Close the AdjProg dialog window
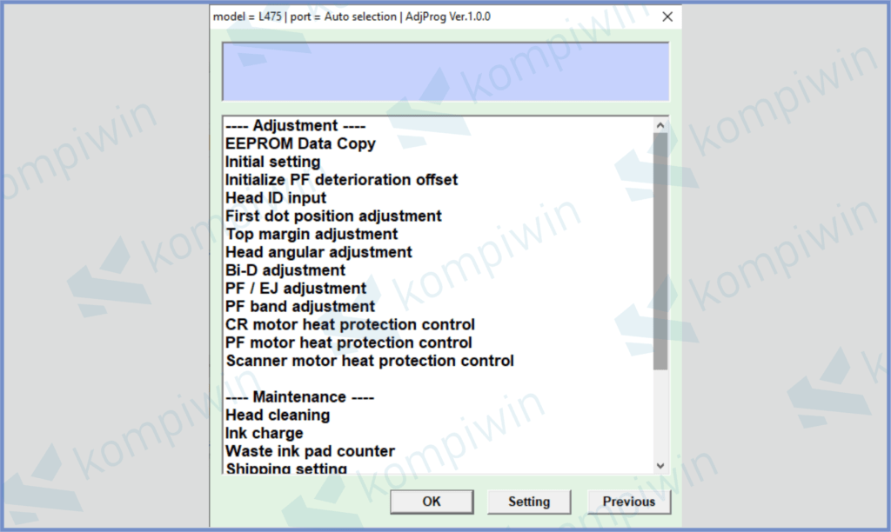The width and height of the screenshot is (891, 532). [x=667, y=17]
